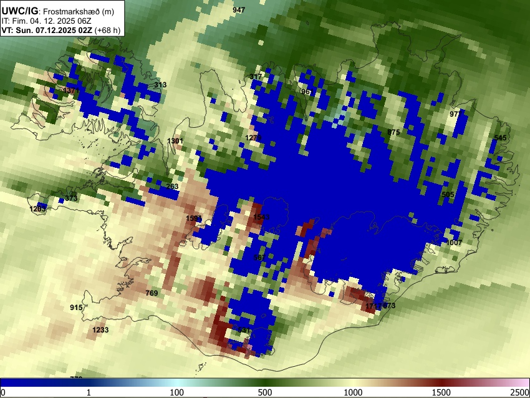The image size is (530, 398).
Task: Click the map value 317
Action: (x=256, y=77)
